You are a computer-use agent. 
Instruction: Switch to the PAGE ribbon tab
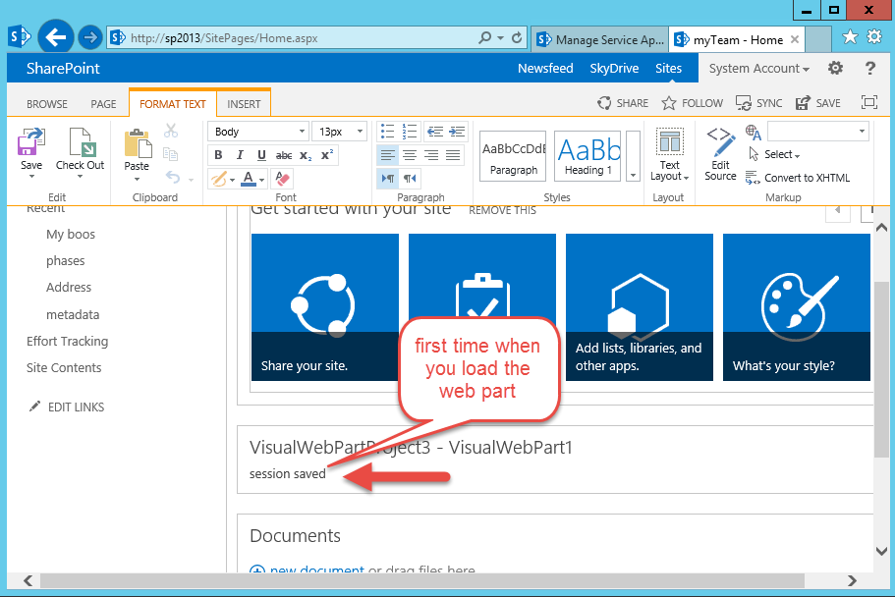point(103,104)
